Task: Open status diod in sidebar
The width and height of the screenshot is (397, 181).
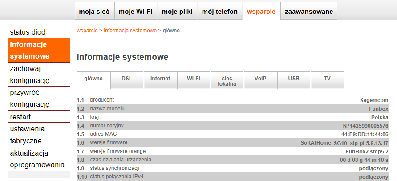Action: (28, 32)
